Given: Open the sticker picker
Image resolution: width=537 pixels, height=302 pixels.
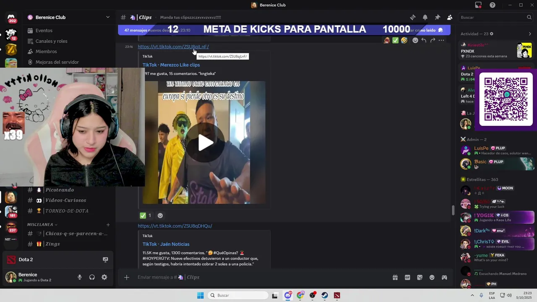Looking at the screenshot, I should click(x=420, y=277).
